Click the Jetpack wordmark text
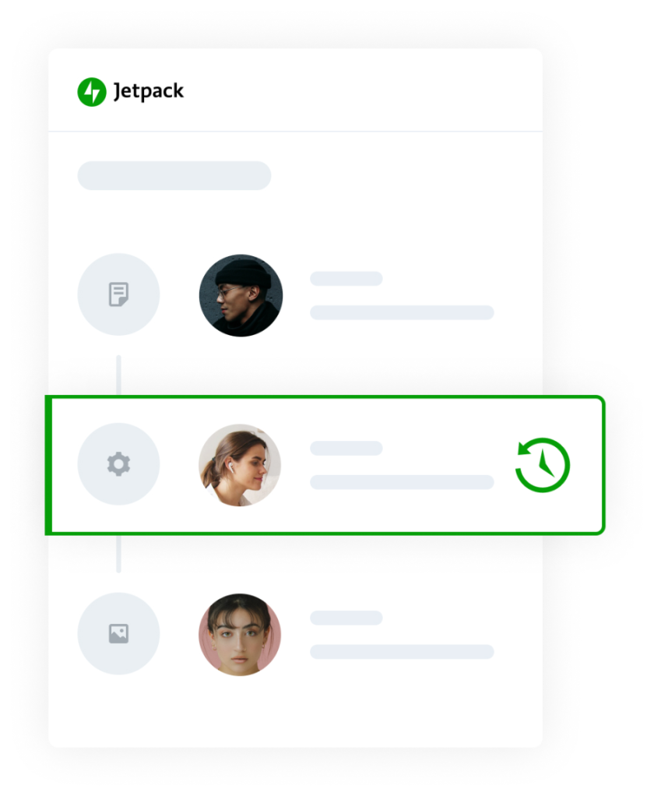Viewport: 654px width, 796px height. (x=148, y=92)
